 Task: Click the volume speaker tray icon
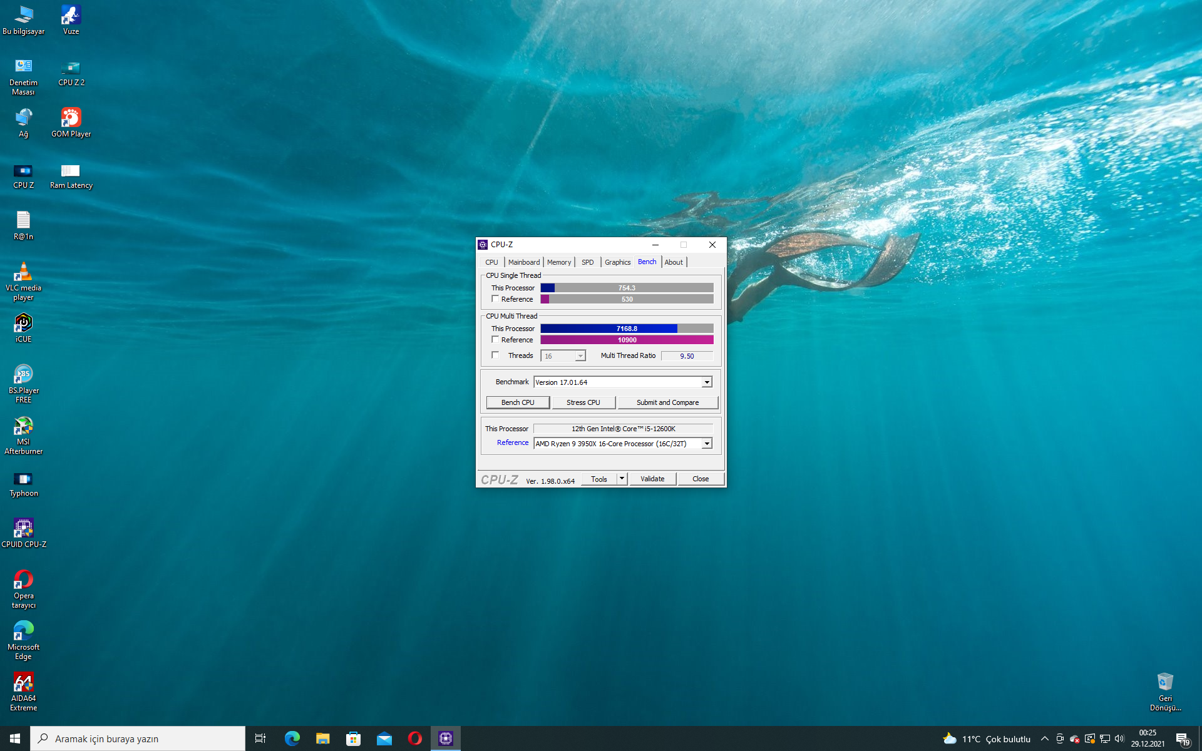(1119, 738)
